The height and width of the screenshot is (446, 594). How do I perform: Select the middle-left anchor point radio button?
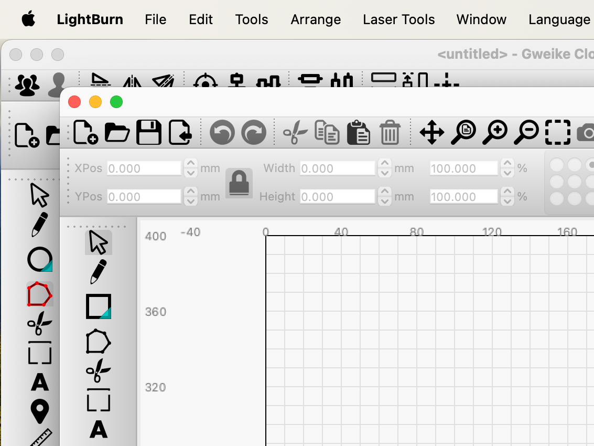click(x=557, y=182)
